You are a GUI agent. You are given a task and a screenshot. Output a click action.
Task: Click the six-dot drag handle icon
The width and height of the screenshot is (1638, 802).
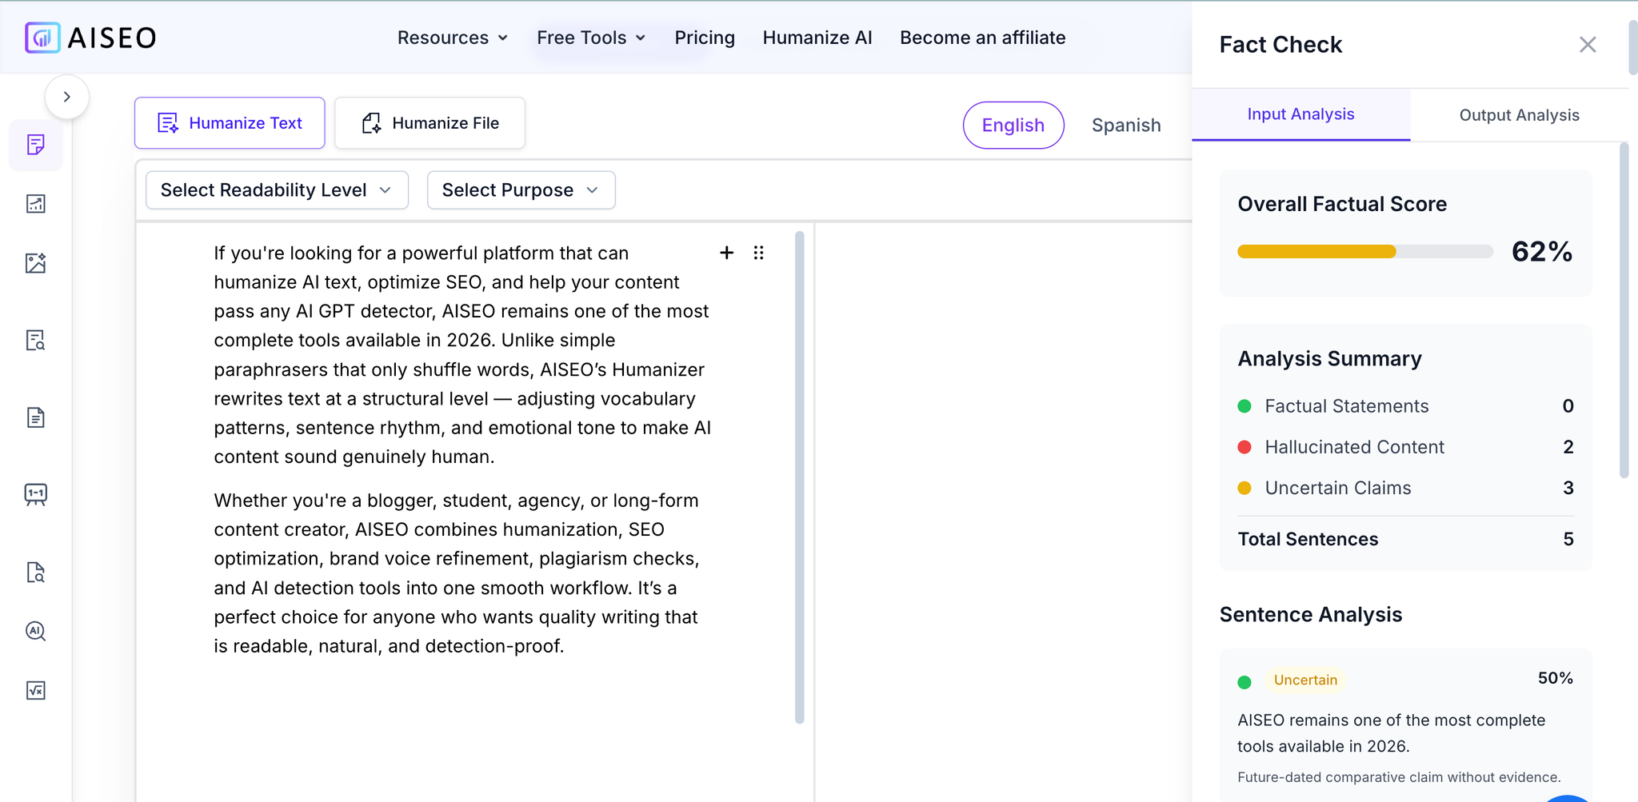(758, 253)
